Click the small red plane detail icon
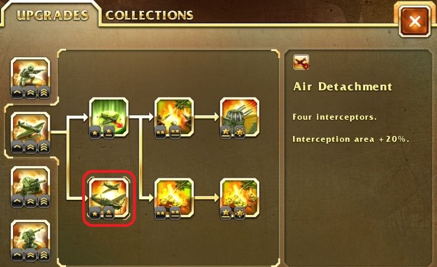 point(301,62)
